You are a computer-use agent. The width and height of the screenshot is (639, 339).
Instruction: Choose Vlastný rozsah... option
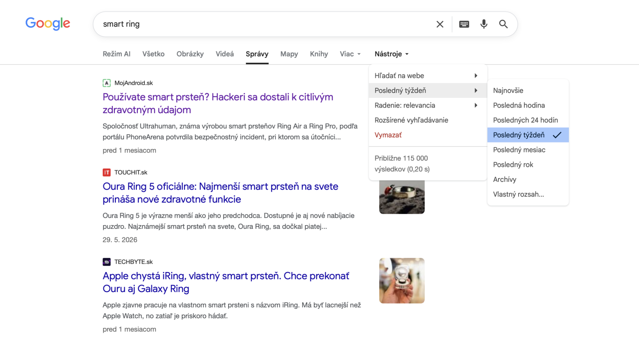(x=528, y=194)
